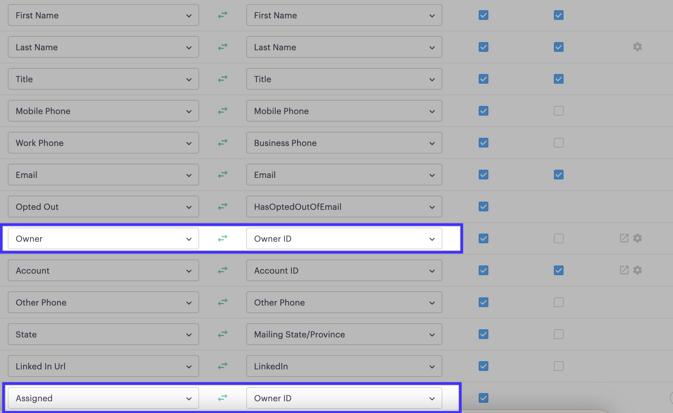This screenshot has height=413, width=673.
Task: Open the settings gear on the Owner mapping row
Action: (x=638, y=238)
